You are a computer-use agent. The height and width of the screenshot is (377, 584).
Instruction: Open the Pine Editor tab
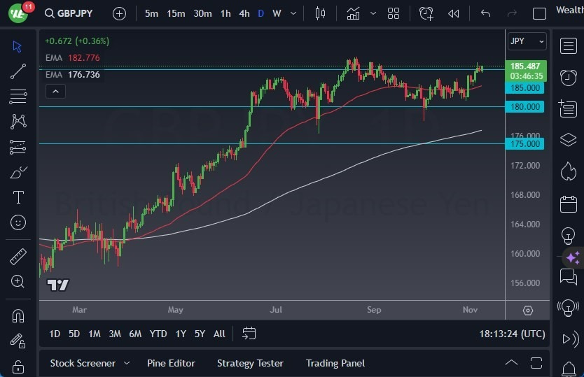tap(171, 363)
